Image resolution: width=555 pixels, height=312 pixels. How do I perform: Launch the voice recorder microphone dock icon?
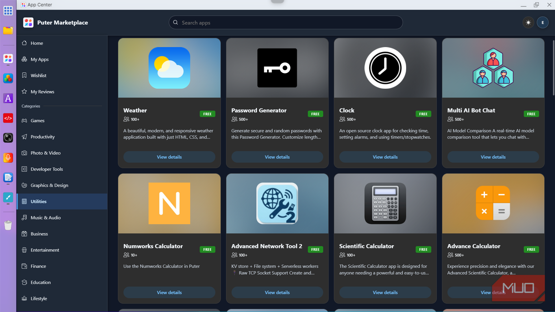point(8,157)
